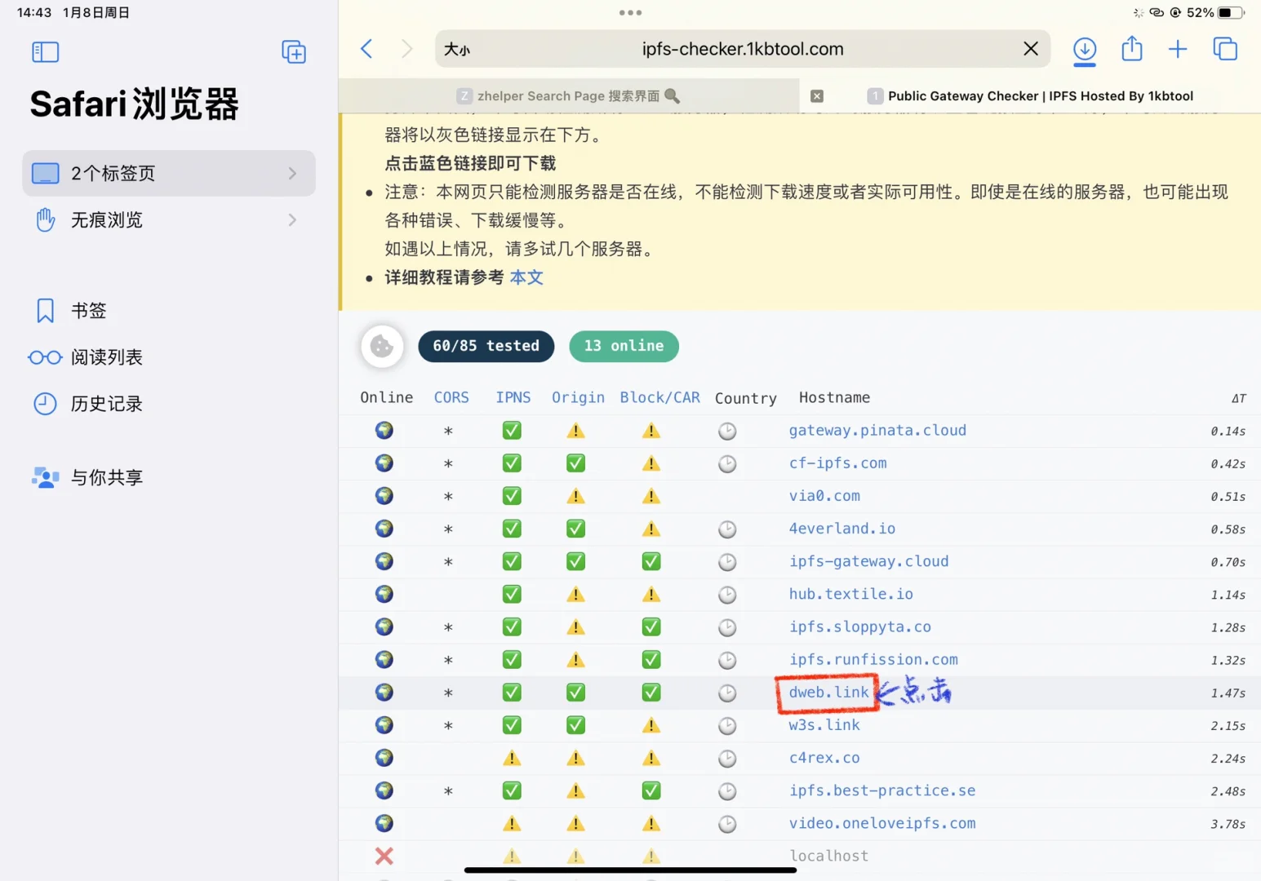Open the cf-ipfs.com gateway link
This screenshot has width=1261, height=881.
click(837, 463)
